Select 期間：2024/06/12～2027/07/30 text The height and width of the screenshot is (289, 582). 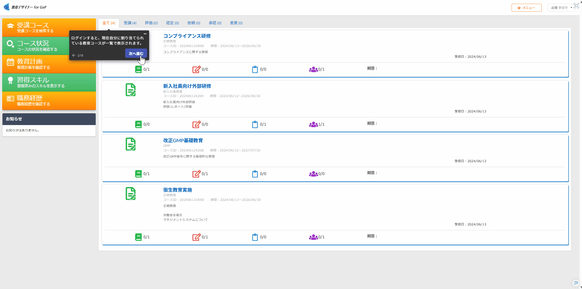coord(235,150)
